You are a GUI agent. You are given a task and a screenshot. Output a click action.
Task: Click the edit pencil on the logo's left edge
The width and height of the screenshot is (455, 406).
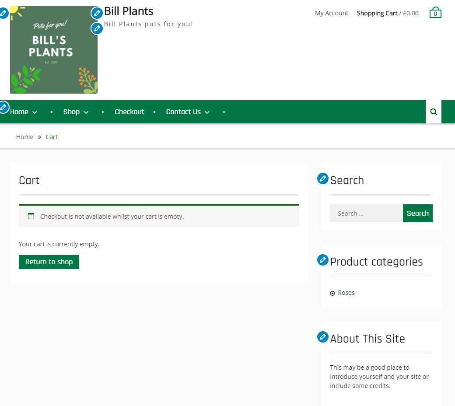[3, 13]
